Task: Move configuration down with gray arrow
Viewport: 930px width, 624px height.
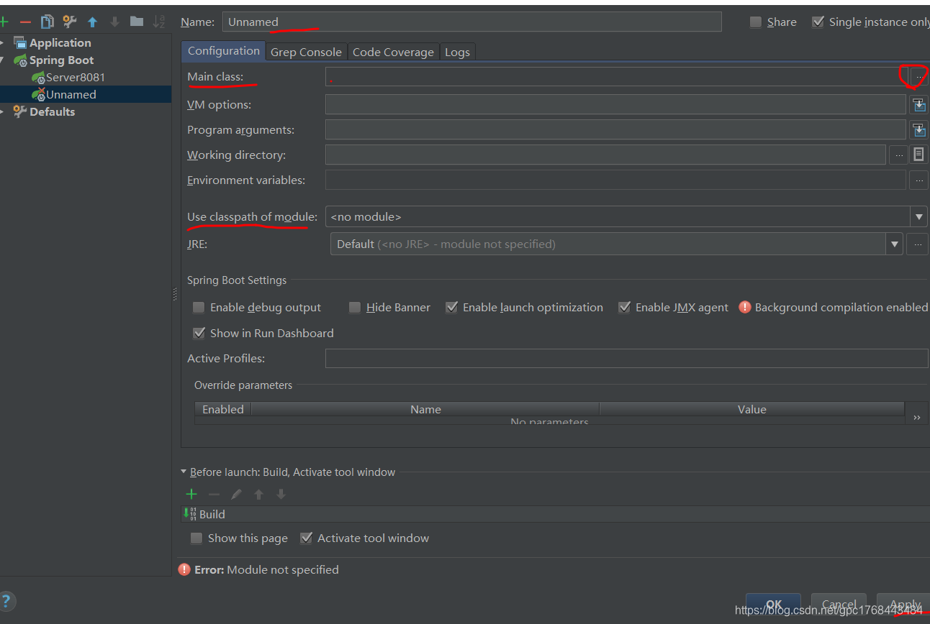Action: [114, 22]
